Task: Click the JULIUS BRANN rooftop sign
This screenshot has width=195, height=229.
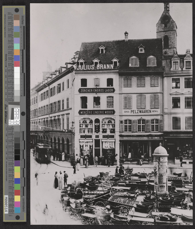Action: pos(95,67)
